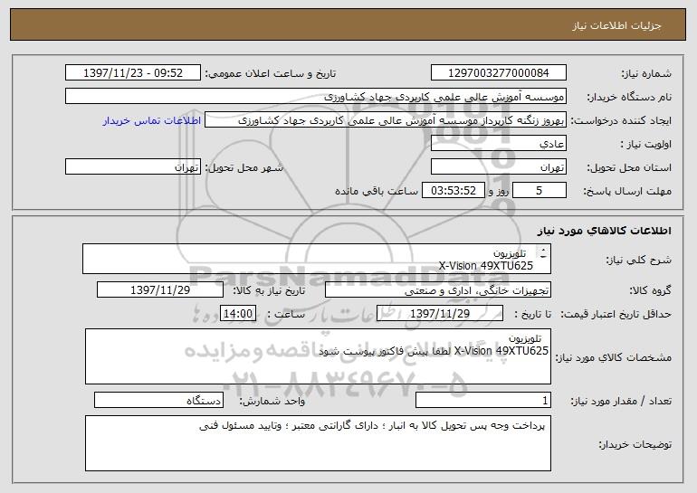Click the buyer organization name field
This screenshot has height=493, width=697.
click(x=316, y=96)
